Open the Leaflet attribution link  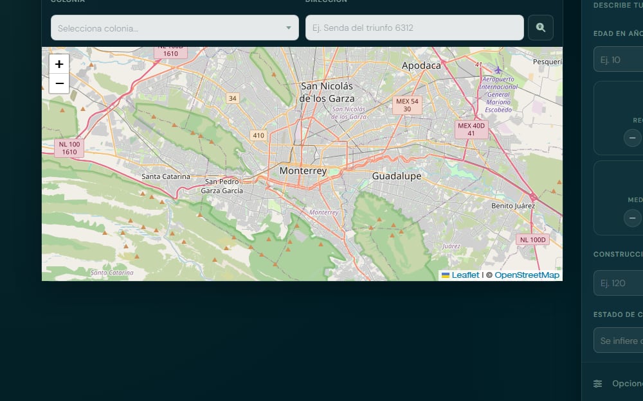465,275
